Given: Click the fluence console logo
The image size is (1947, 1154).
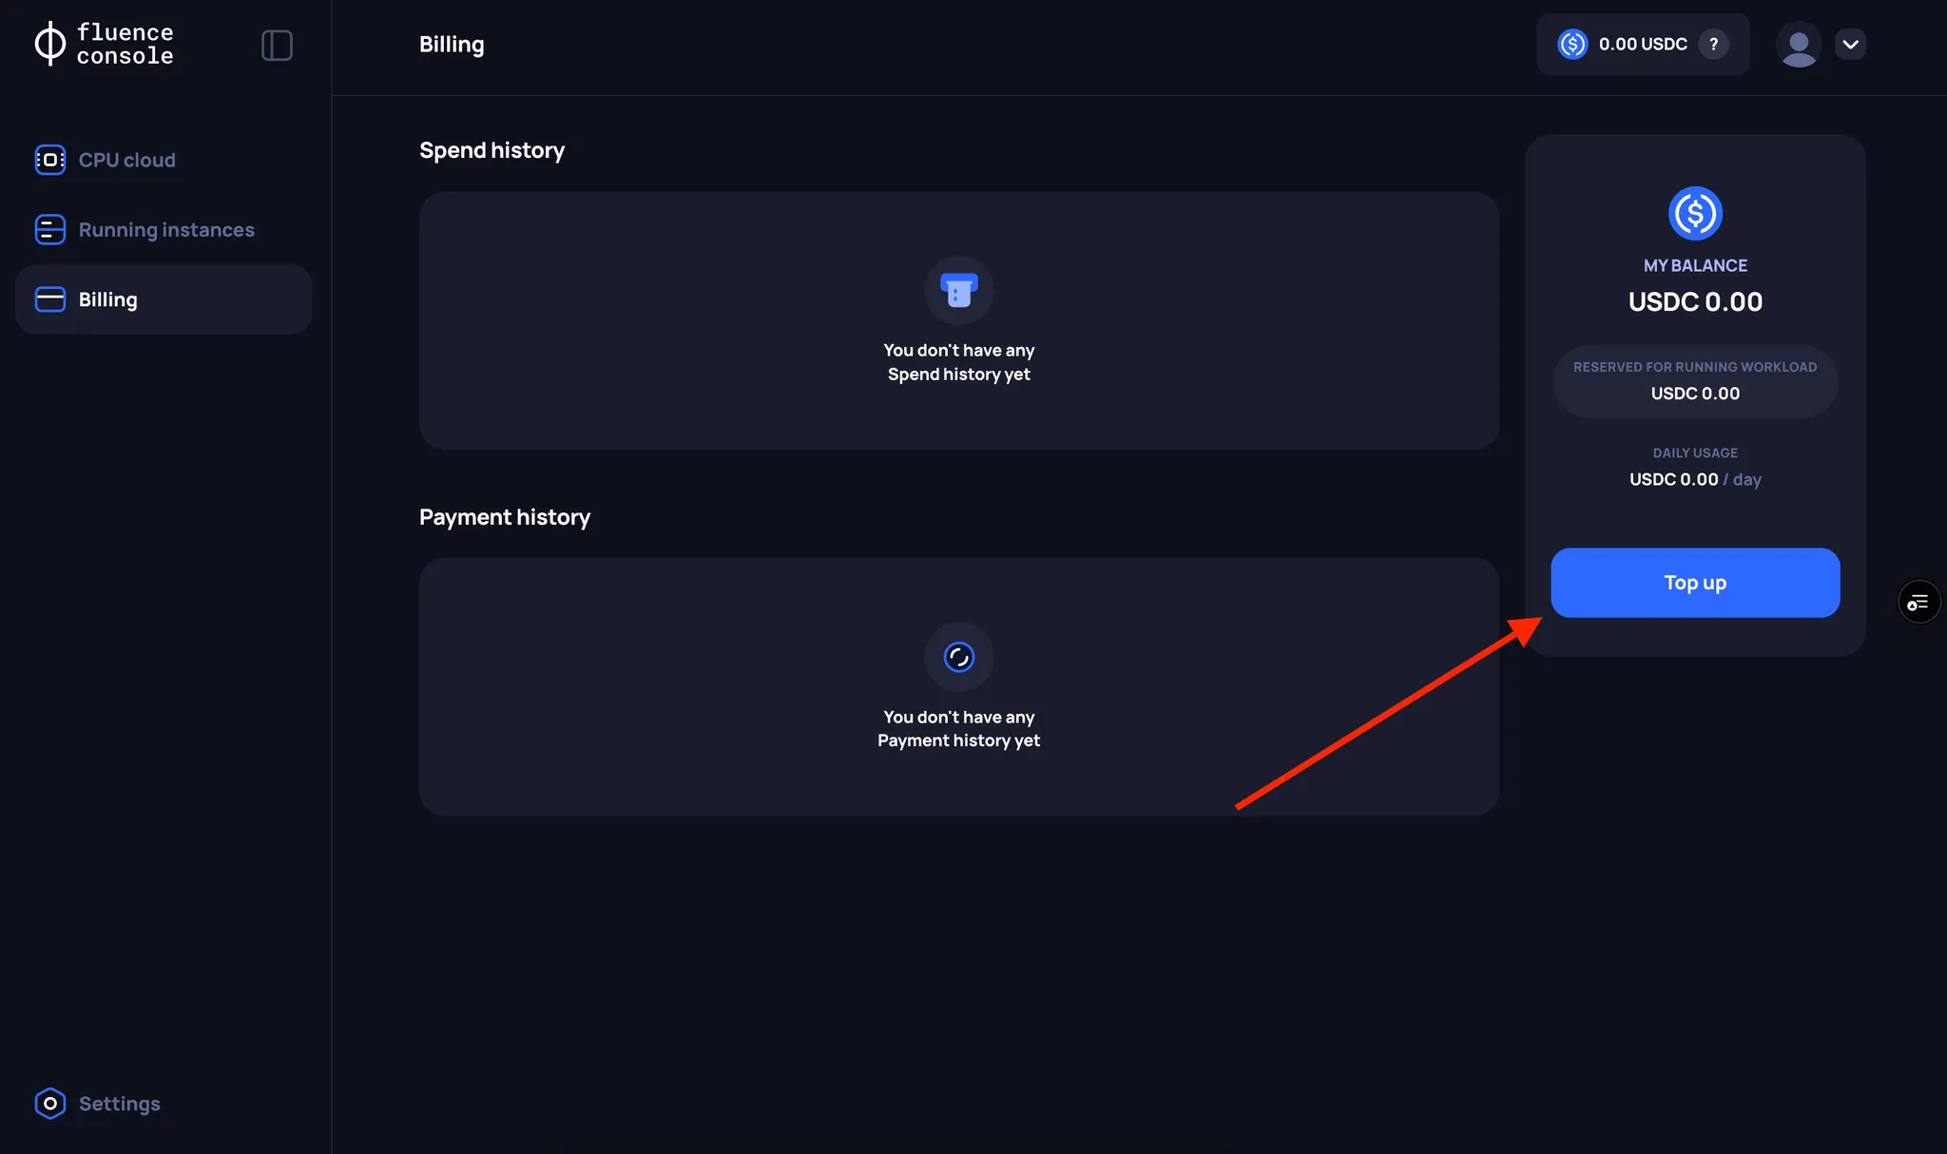Looking at the screenshot, I should 105,44.
